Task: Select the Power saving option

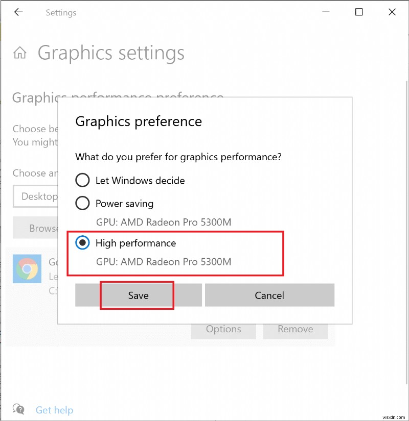Action: coord(82,203)
